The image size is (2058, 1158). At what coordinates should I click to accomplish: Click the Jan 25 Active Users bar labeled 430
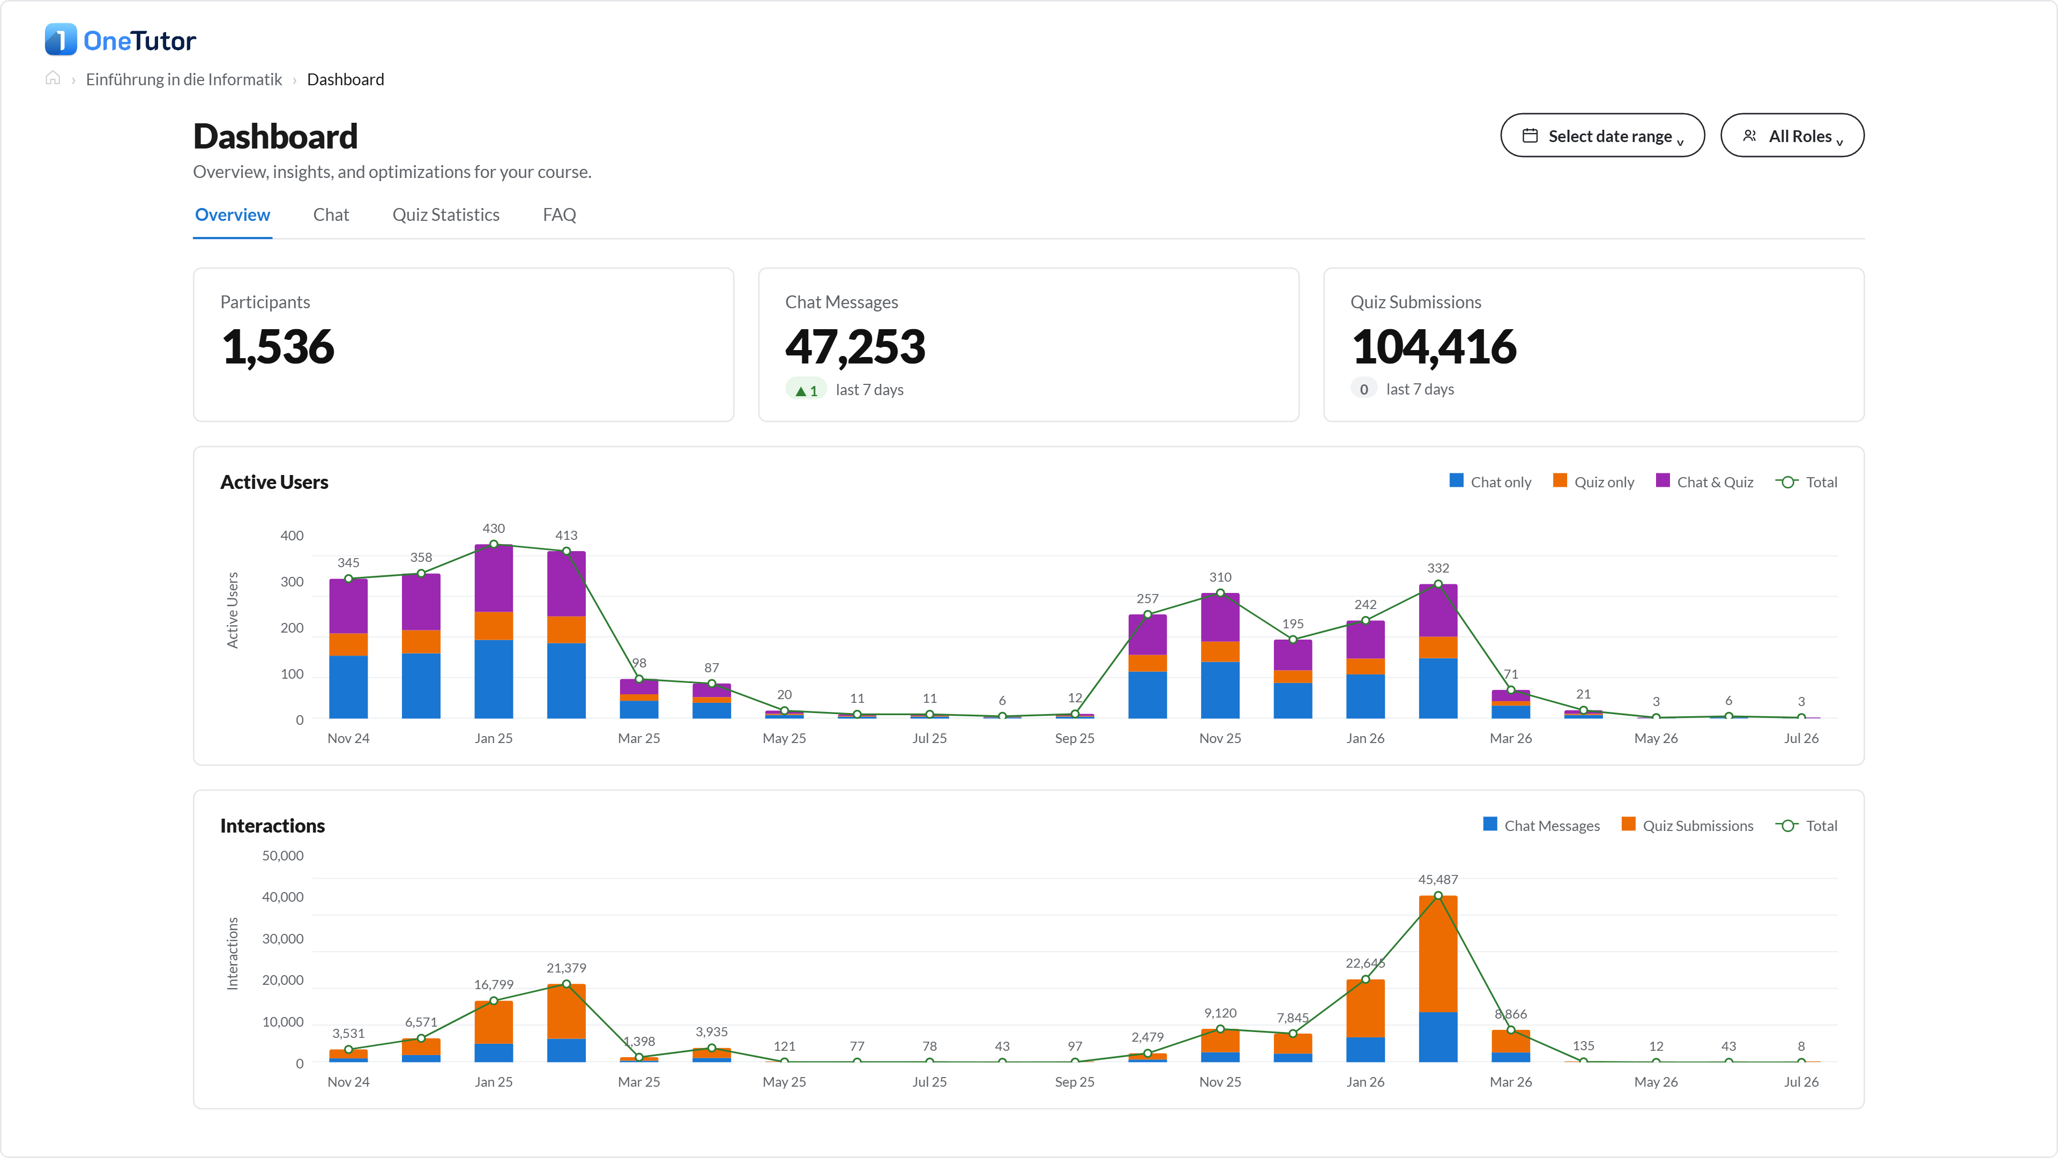coord(494,632)
